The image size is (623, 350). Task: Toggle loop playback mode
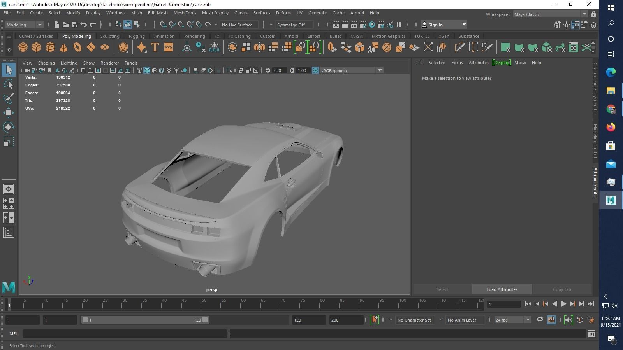(x=540, y=320)
